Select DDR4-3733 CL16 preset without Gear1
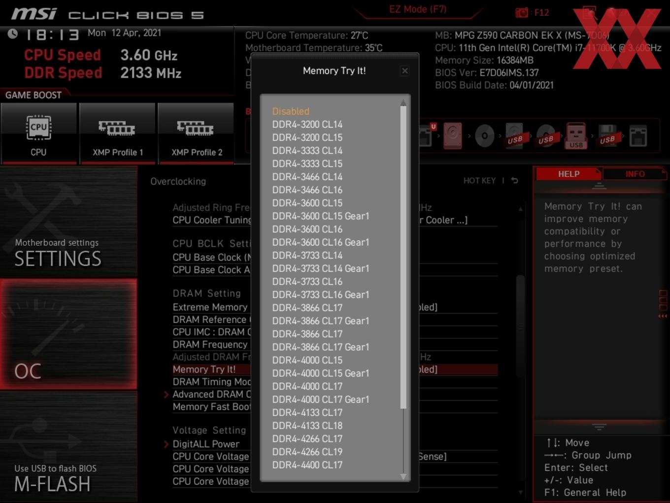This screenshot has width=670, height=503. tap(307, 282)
